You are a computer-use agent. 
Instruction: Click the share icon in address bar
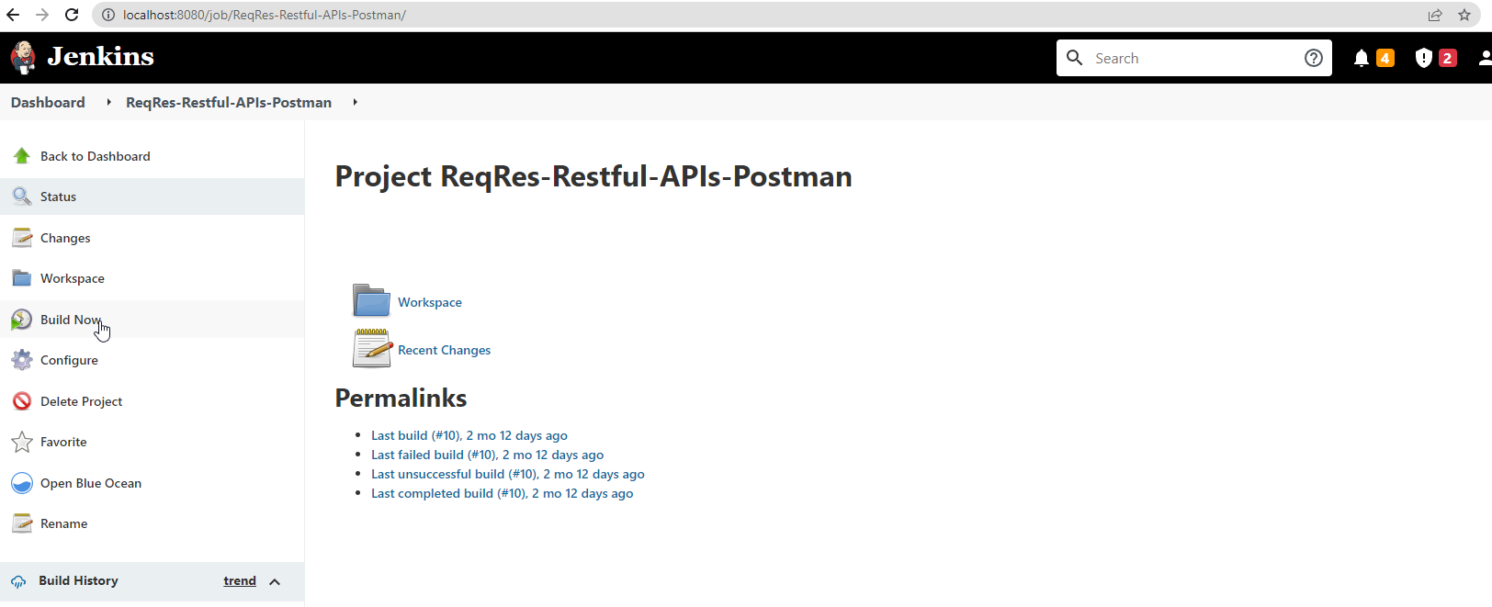coord(1435,15)
